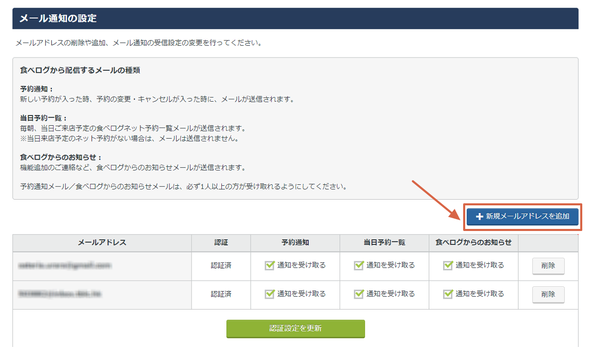The image size is (591, 347).
Task: Uncheck 予約通知 for the second email row
Action: click(x=270, y=294)
